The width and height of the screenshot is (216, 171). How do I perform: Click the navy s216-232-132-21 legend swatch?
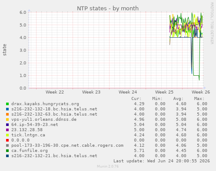pos(7,156)
